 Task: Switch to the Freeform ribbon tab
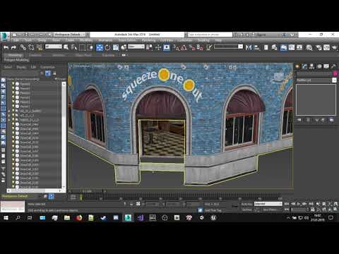click(x=35, y=55)
